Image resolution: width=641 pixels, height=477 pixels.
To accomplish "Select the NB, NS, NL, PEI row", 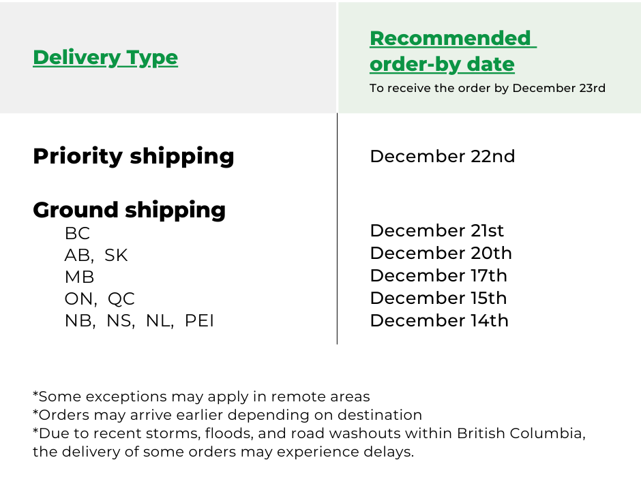I will pos(139,320).
